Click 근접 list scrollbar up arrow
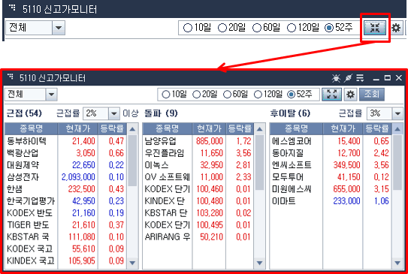This screenshot has height=274, width=408. tap(132, 129)
